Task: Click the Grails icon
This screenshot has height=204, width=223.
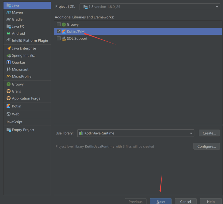Action: [9, 91]
